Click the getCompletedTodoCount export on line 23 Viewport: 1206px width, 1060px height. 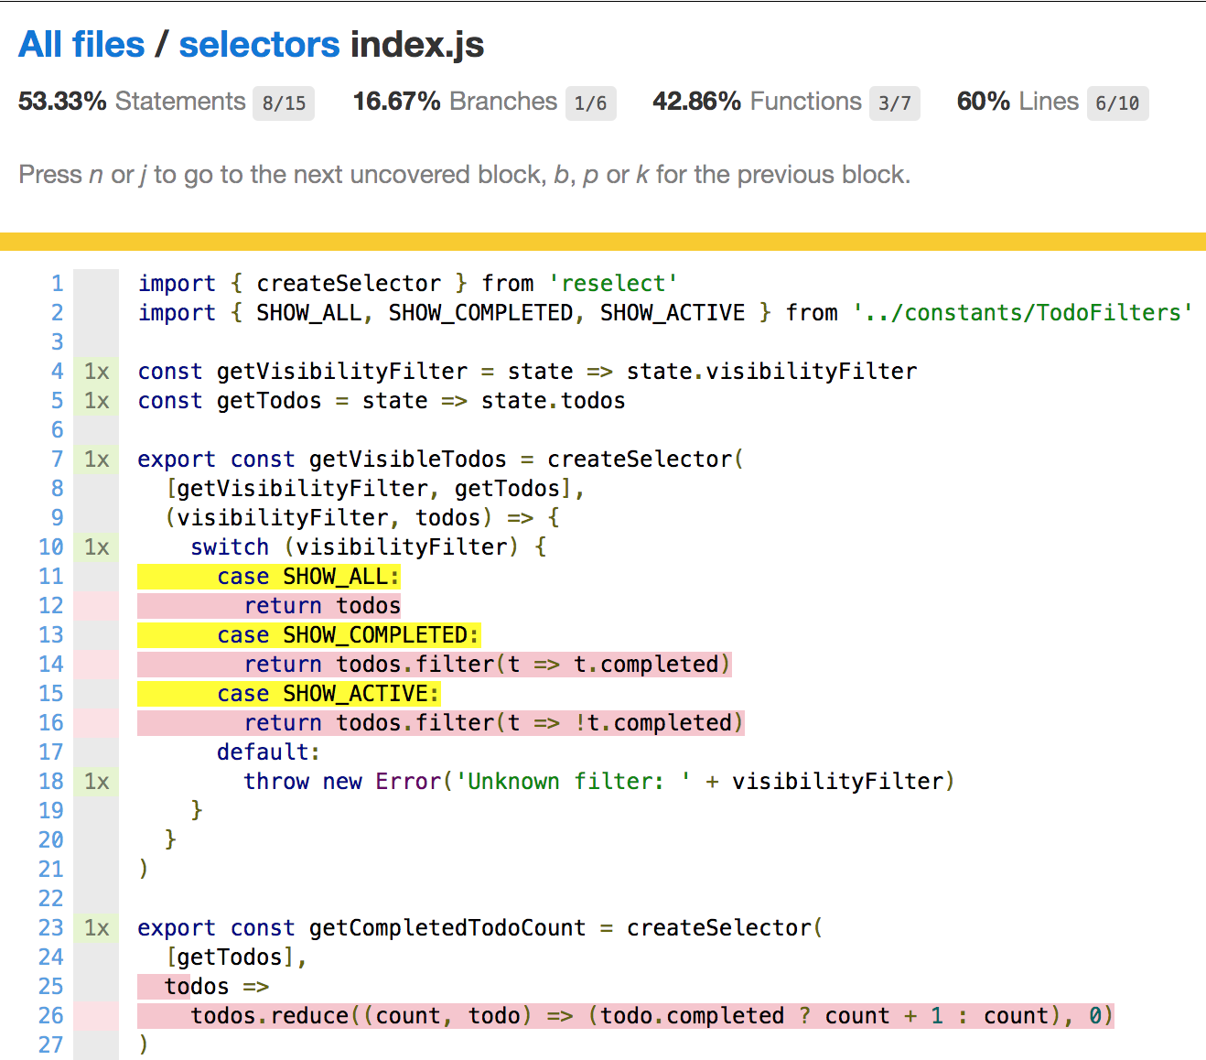pyautogui.click(x=446, y=927)
